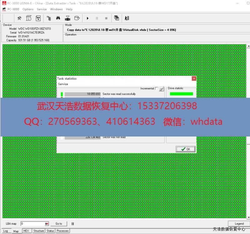Click the exit running-man toolbar icon
250x234 pixels.
(x=127, y=18)
